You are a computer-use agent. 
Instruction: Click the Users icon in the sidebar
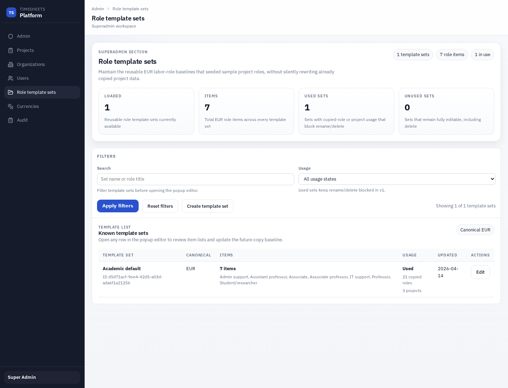coord(11,78)
